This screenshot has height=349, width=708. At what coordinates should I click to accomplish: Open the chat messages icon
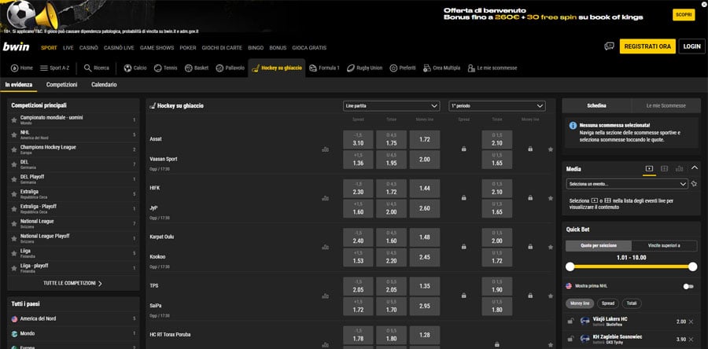point(609,46)
